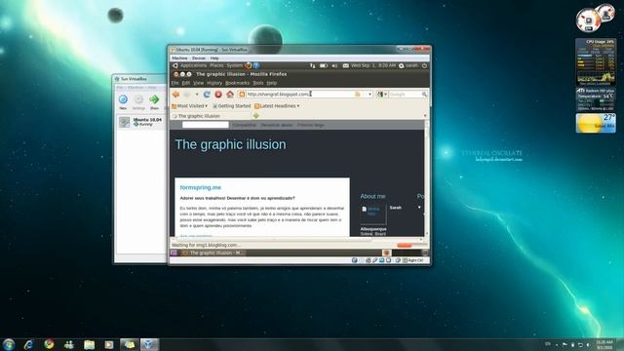Open the list all tabs dropdown arrow

[x=425, y=116]
